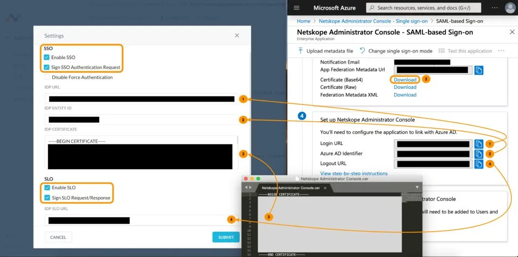Viewport: 518px width, 257px height.
Task: Click the Azure account avatar icon
Action: click(509, 8)
